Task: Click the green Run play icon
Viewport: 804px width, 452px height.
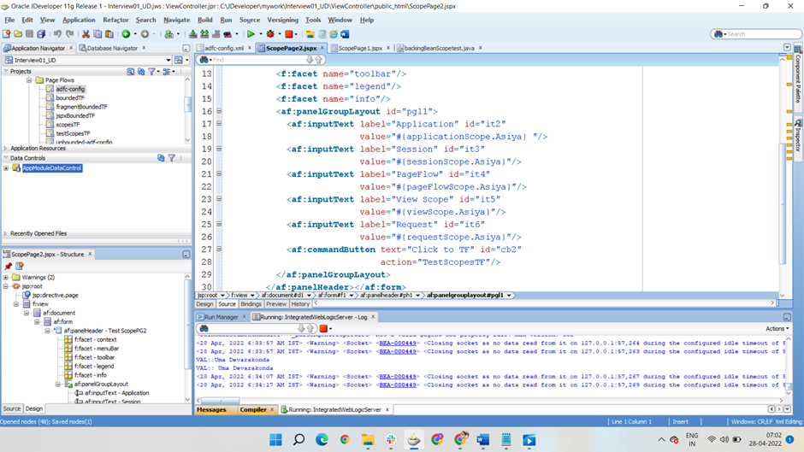Action: pos(251,34)
